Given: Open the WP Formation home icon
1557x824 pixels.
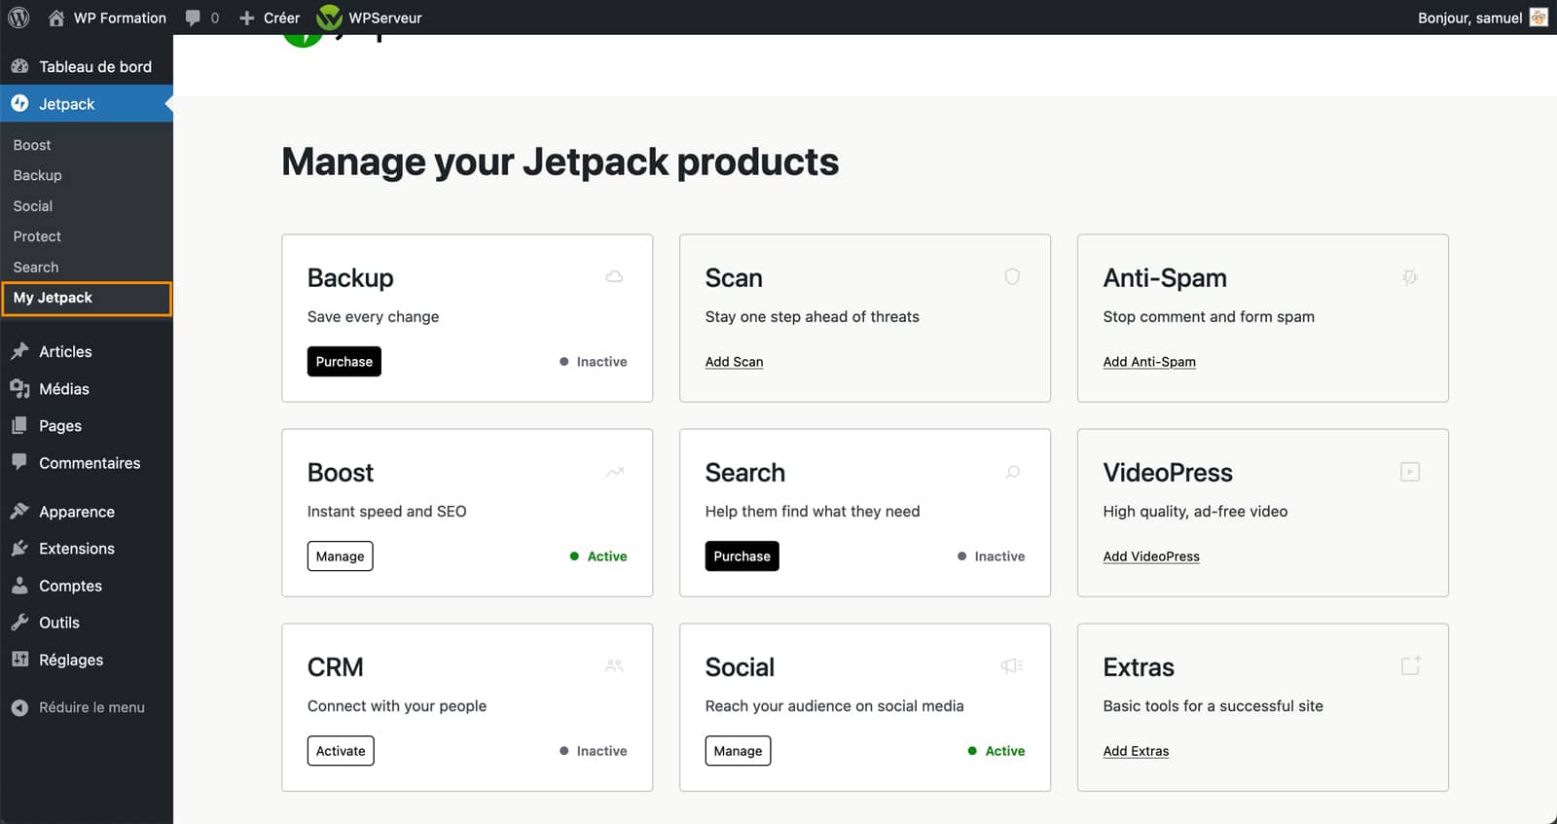Looking at the screenshot, I should 56,18.
